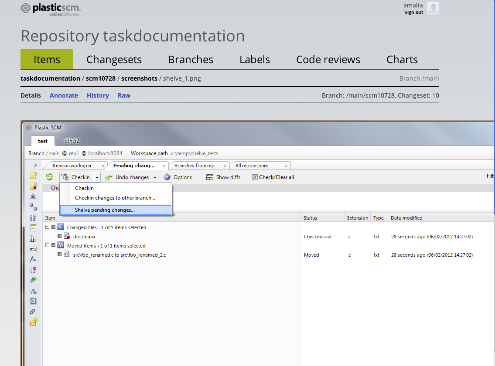Toggle the Moved items group checkbox
Viewport: 495px width, 366px height.
(x=54, y=245)
